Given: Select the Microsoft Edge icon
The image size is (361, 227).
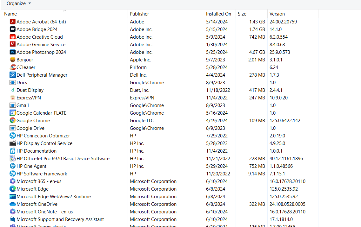Looking at the screenshot, I should point(12,189).
